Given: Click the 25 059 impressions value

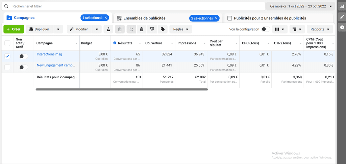Looking at the screenshot, I should [x=198, y=65].
